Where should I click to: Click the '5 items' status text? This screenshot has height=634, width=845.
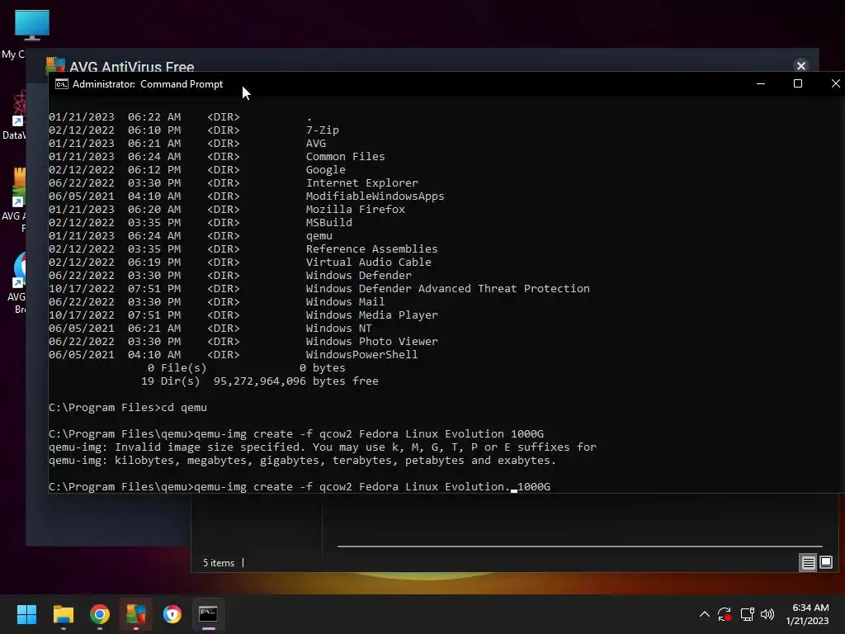219,563
